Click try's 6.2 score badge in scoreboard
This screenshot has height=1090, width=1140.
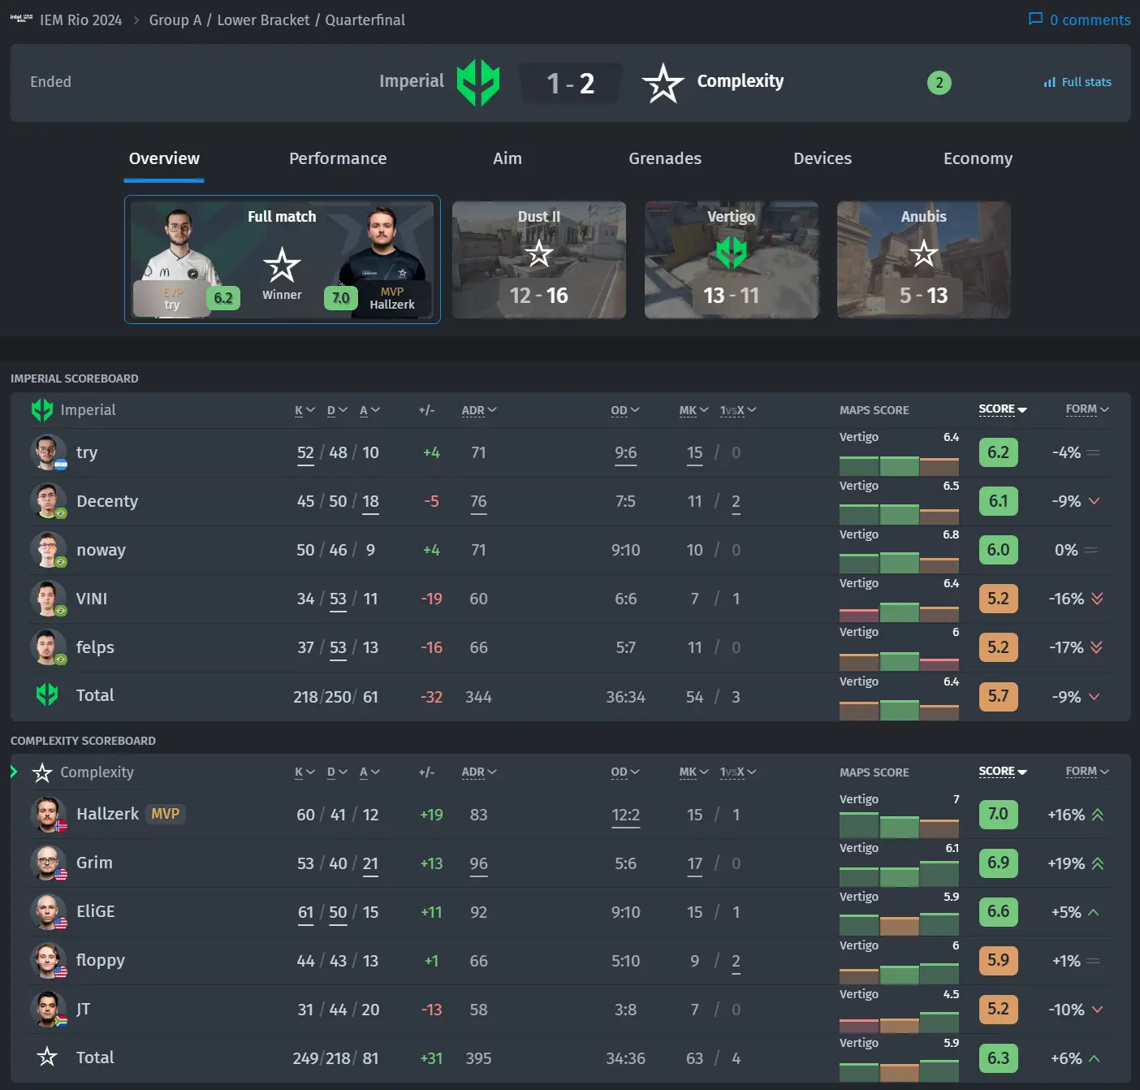pyautogui.click(x=998, y=452)
